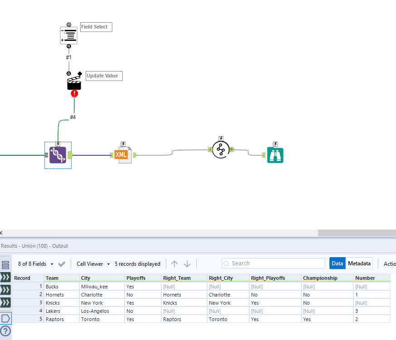396x340 pixels.
Task: Select the Union tool
Action: click(x=221, y=149)
